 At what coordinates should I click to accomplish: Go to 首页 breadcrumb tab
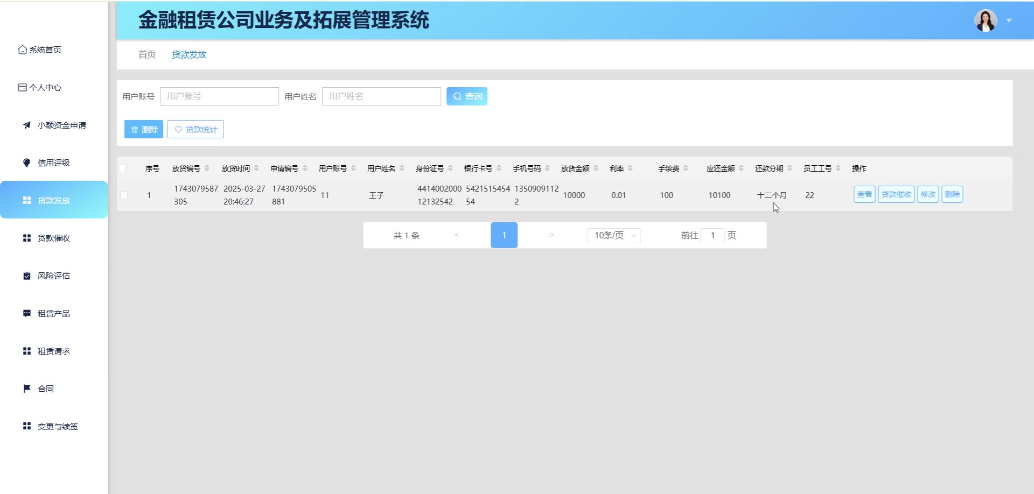146,54
